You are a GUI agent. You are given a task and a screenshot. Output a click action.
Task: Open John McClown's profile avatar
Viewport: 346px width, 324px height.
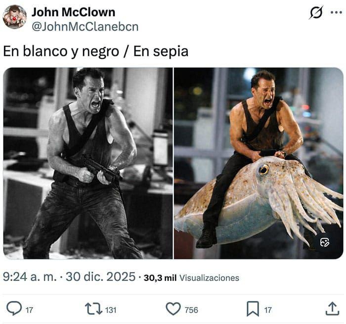pos(14,17)
